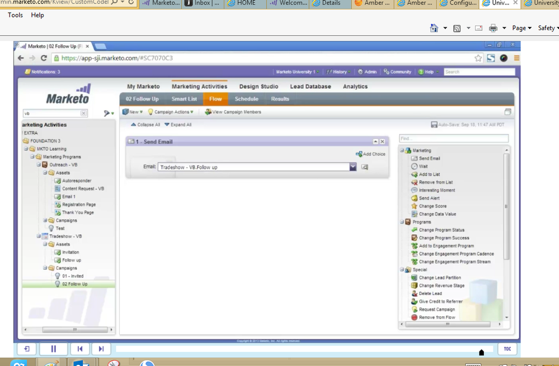The image size is (559, 366).
Task: Switch to the Smart List tab
Action: [x=184, y=99]
